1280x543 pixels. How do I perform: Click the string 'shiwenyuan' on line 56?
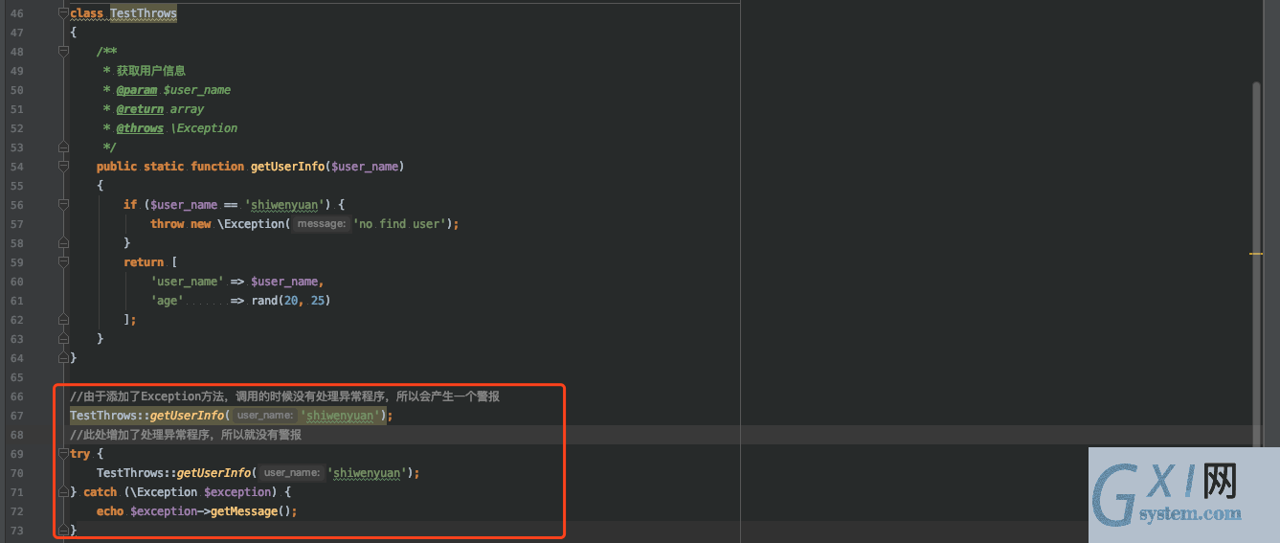click(284, 205)
